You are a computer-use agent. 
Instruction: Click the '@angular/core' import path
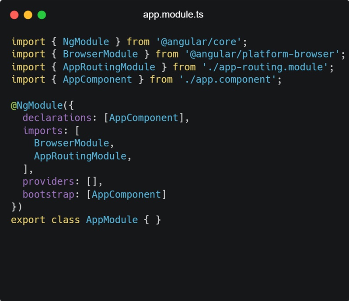click(196, 42)
